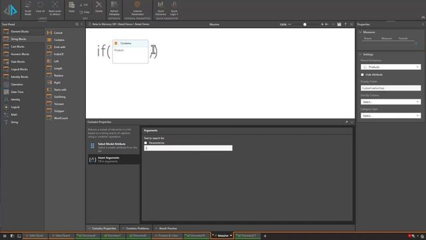Screen dimensions: 426x240
Task: Collapse the ribbon with the chevron
Action: click(x=423, y=17)
